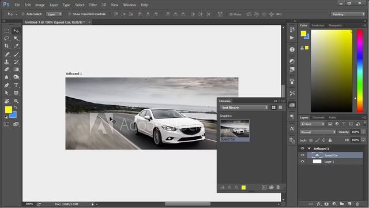Viewport: 369px width, 208px height.
Task: Click the 100% zoom level field
Action: point(29,204)
